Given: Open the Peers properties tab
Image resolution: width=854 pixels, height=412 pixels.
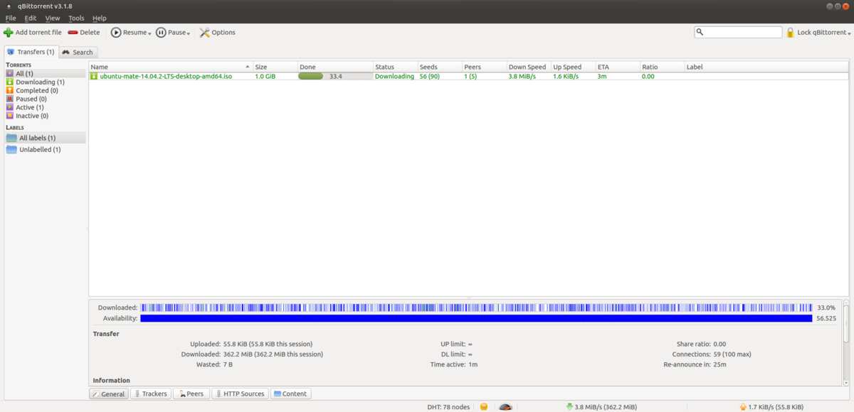Looking at the screenshot, I should pyautogui.click(x=191, y=394).
